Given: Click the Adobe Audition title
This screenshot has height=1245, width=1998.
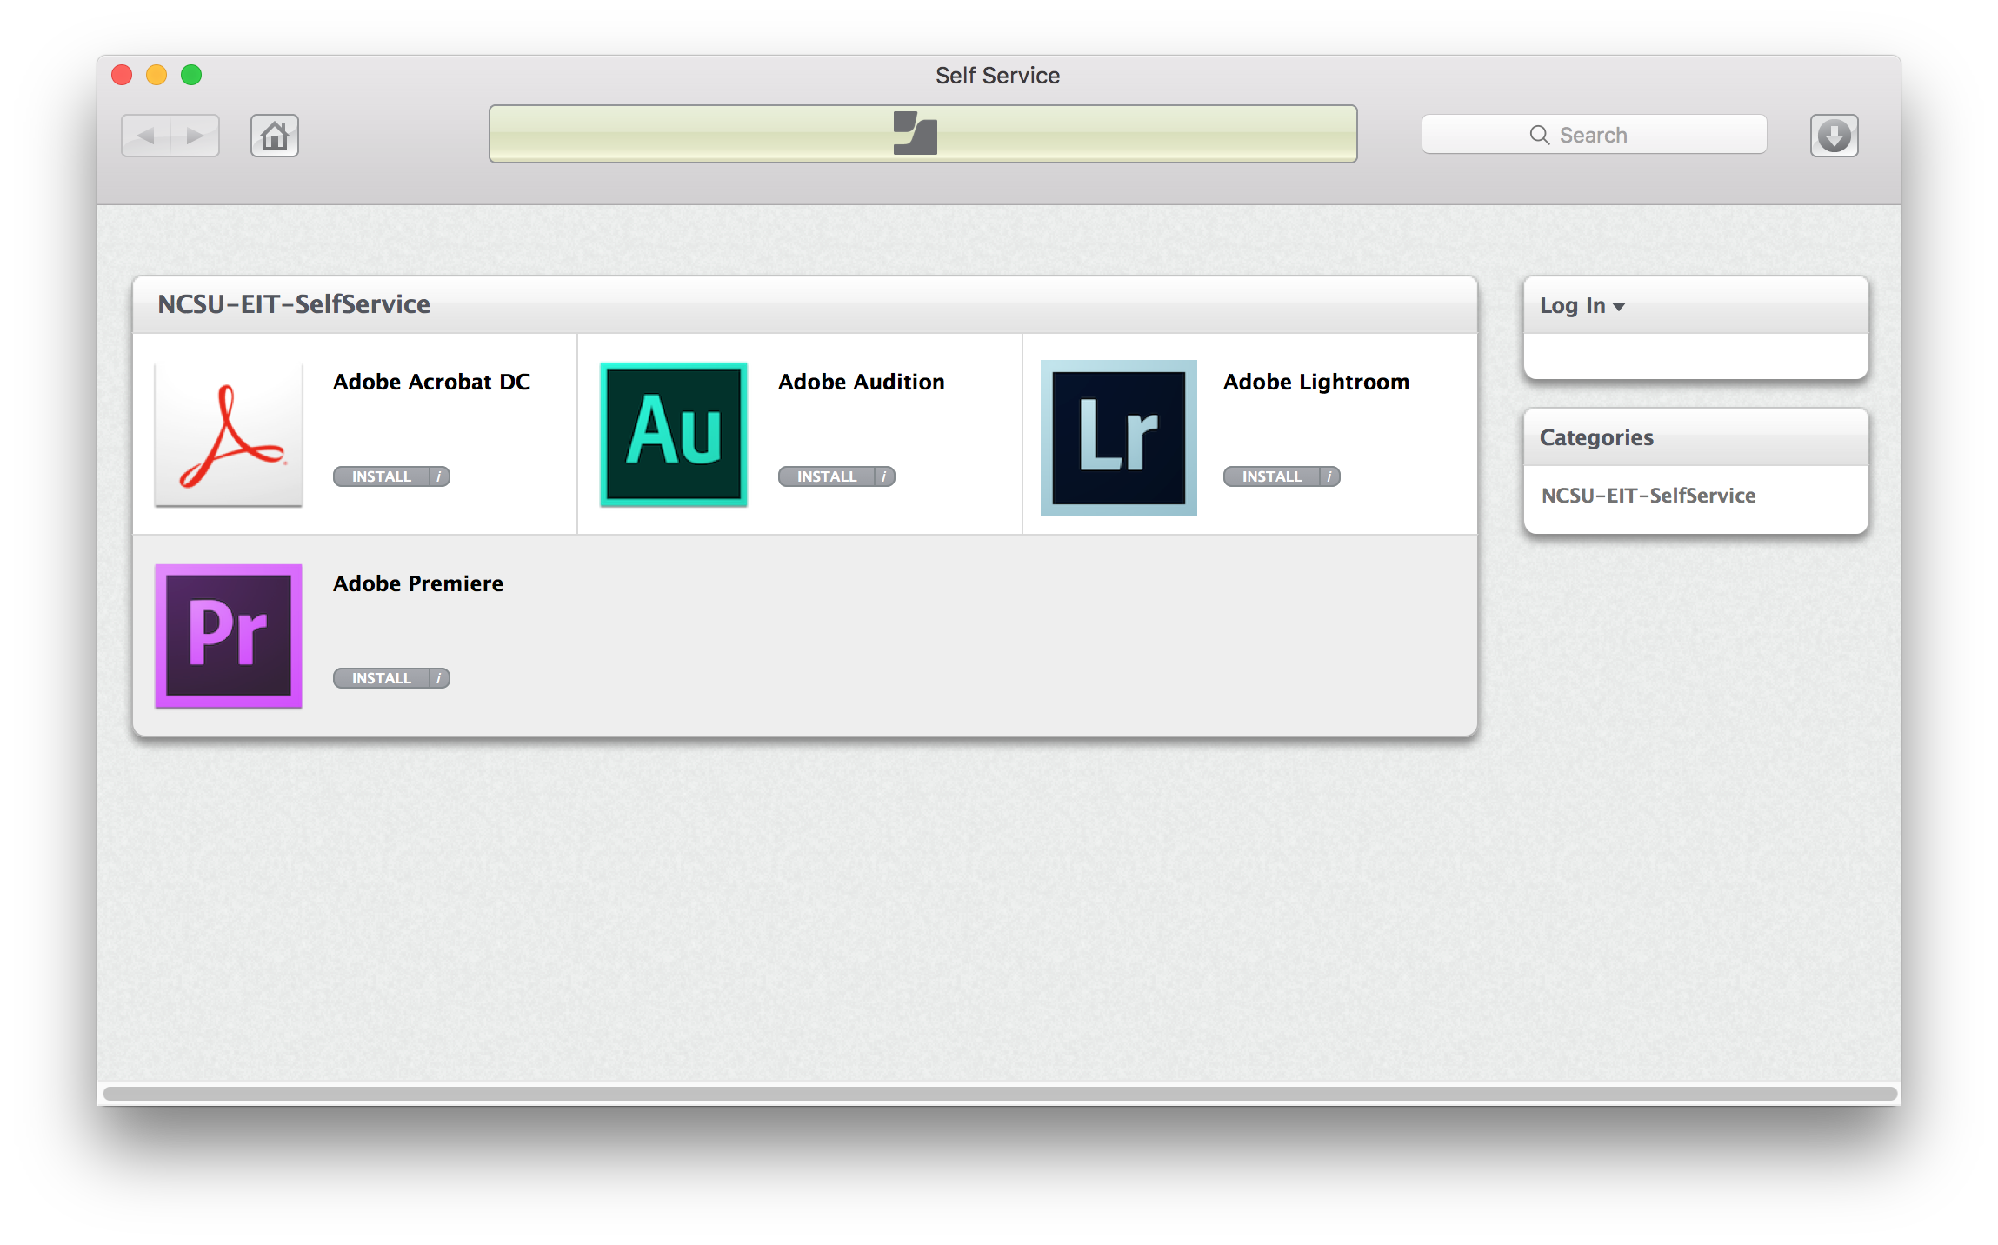Looking at the screenshot, I should click(862, 382).
